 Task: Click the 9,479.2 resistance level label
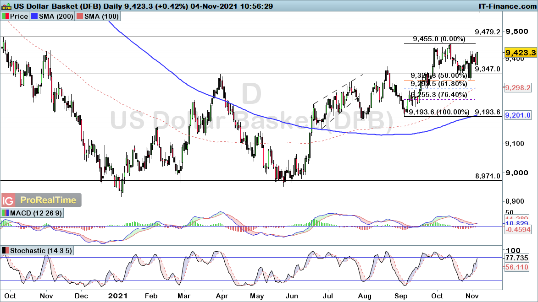click(x=487, y=32)
